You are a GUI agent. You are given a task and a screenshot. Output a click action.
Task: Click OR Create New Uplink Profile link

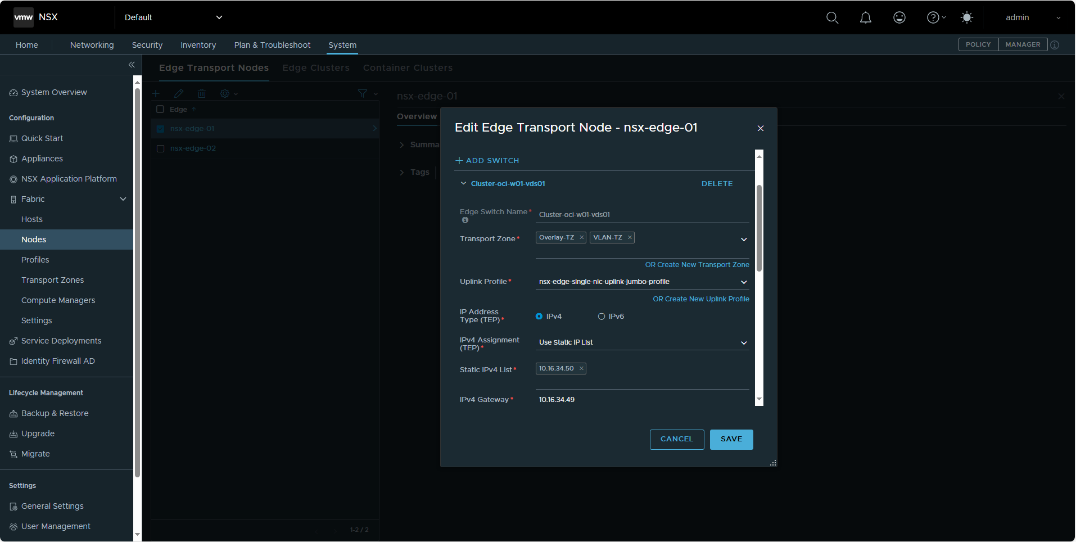(x=701, y=299)
